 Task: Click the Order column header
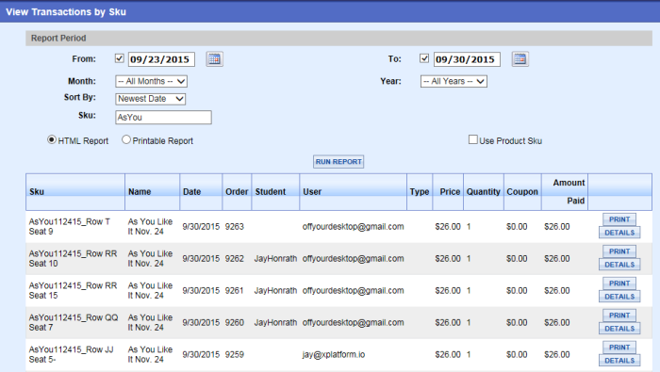tap(237, 192)
